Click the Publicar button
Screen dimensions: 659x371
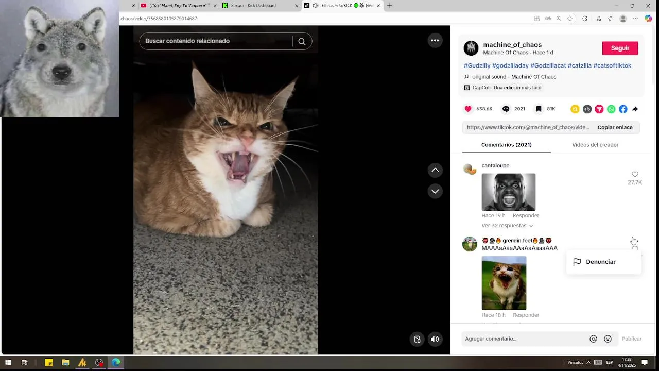[631, 339]
